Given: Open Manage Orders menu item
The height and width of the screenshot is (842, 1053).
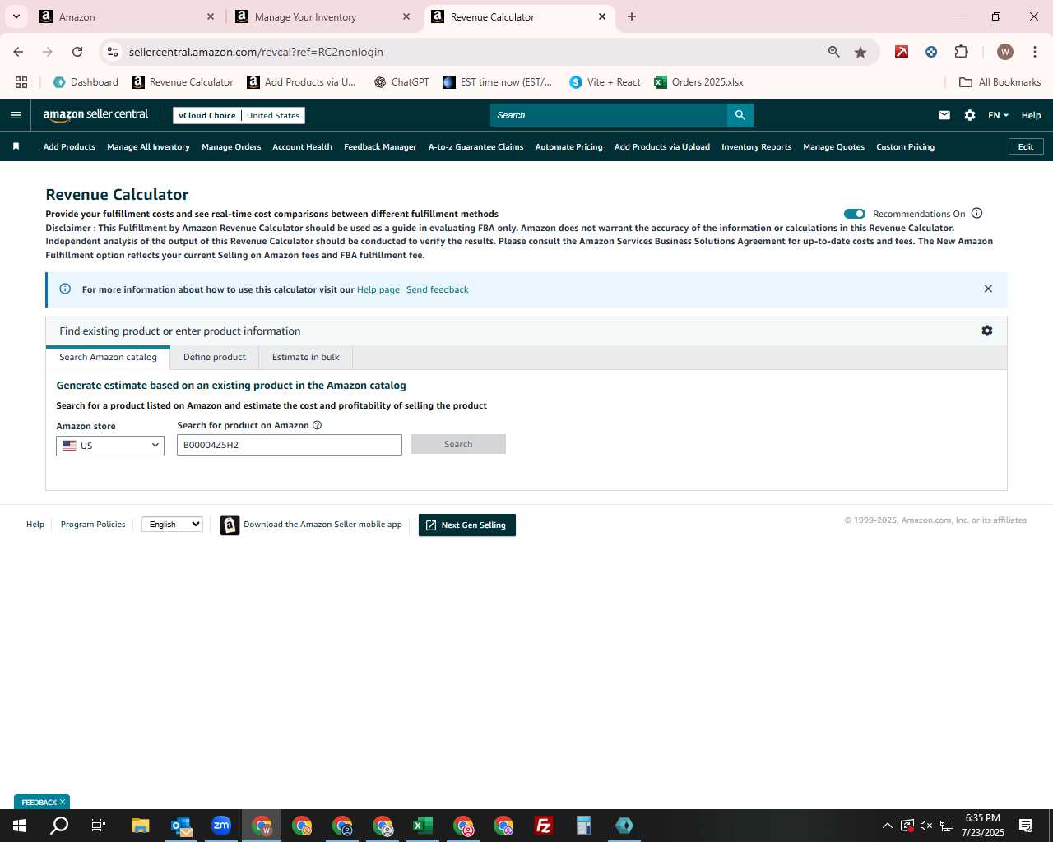Looking at the screenshot, I should [231, 146].
